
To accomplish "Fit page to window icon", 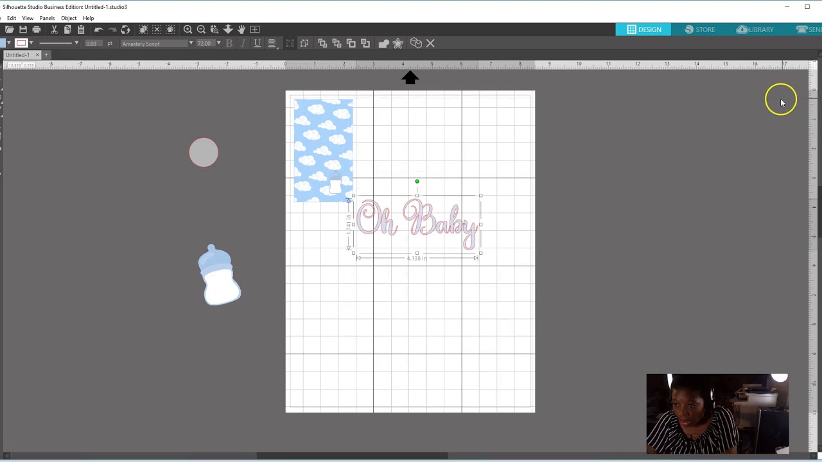I will [x=255, y=30].
